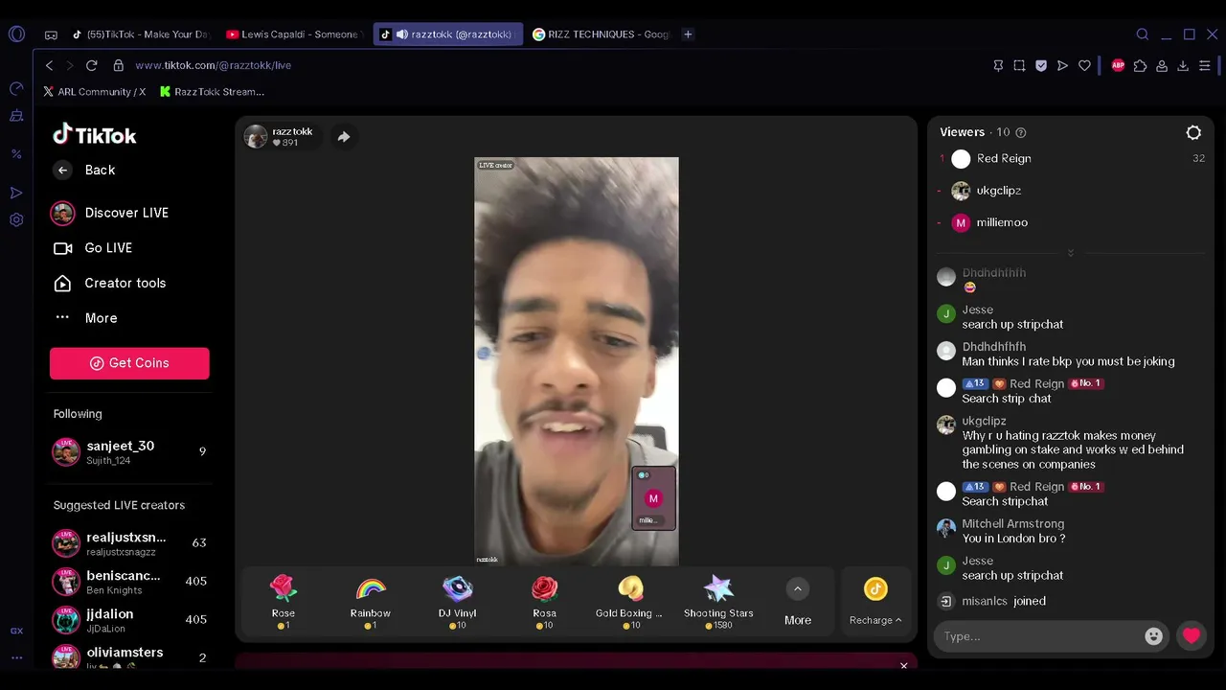Screen dimensions: 1226x690
Task: Go back with the browser back arrow
Action: 50,65
